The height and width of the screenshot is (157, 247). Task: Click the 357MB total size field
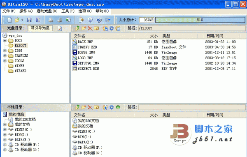pos(147,20)
